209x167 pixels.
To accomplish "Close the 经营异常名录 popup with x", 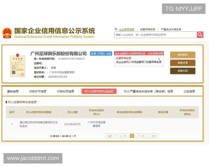I will (x=159, y=59).
